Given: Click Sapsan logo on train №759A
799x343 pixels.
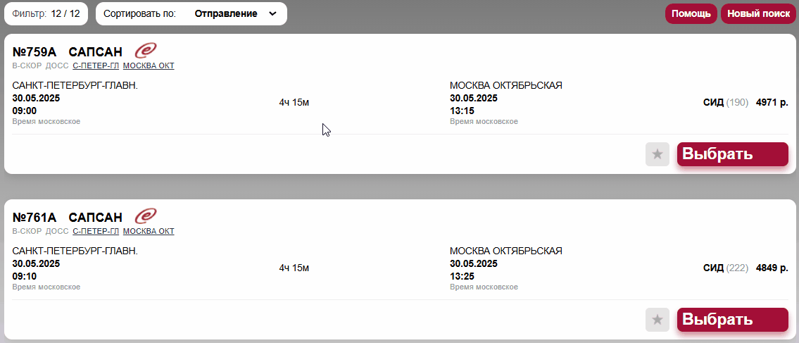Looking at the screenshot, I should click(145, 51).
